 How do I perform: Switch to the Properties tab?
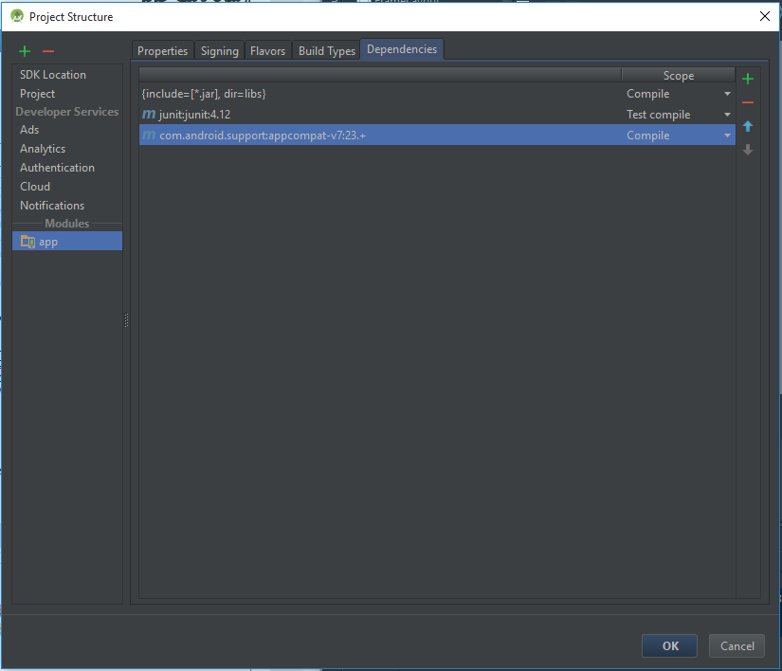pyautogui.click(x=163, y=51)
